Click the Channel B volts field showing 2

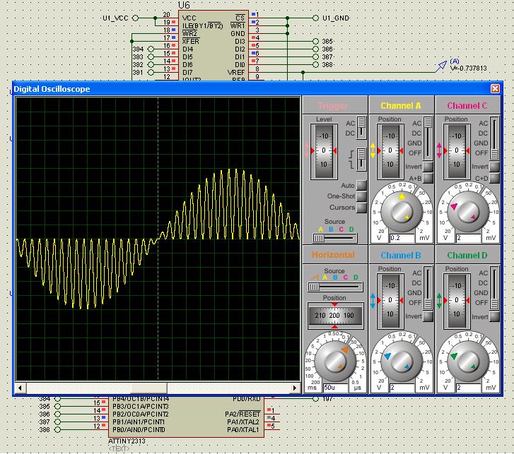pos(402,388)
